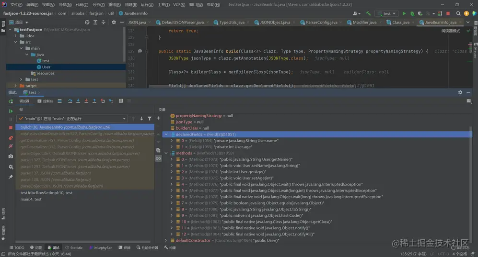Open the Statistic tool window button
Image resolution: width=478 pixels, height=257 pixels.
coord(74,247)
